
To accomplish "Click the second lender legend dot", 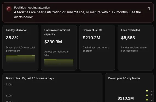I will (x=147, y=95).
